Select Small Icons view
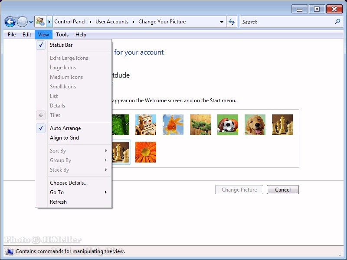Image resolution: width=347 pixels, height=260 pixels. [x=73, y=86]
